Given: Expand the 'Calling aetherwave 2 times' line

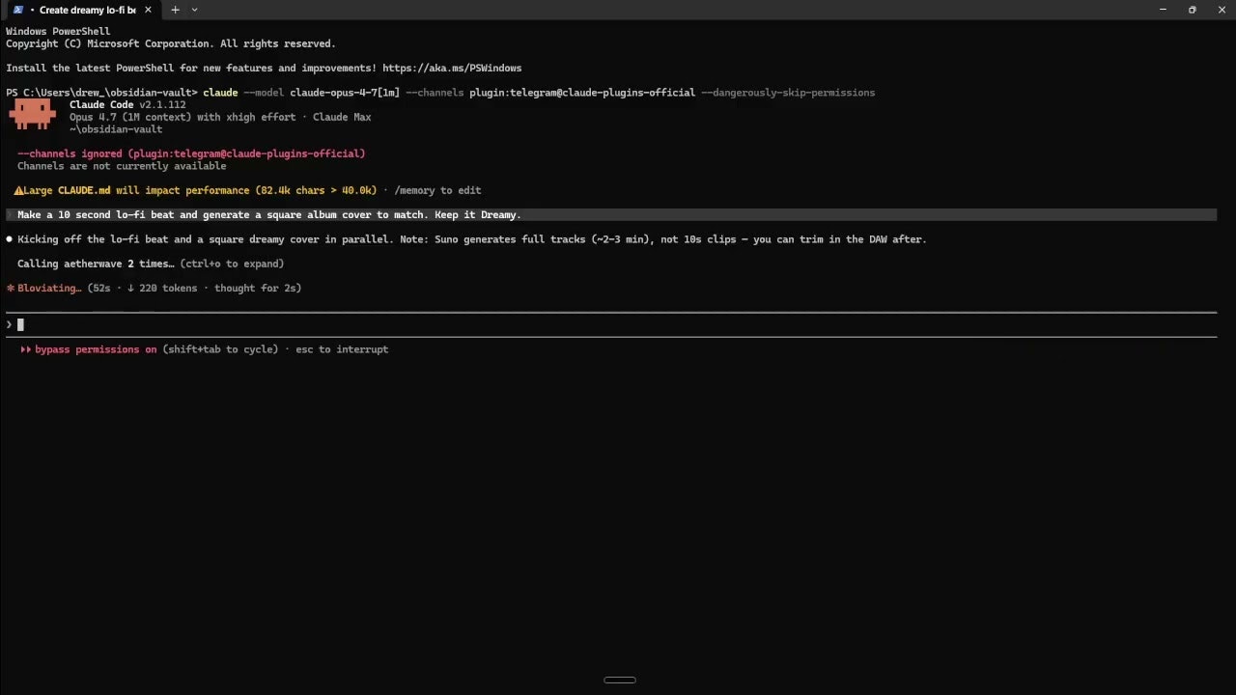Looking at the screenshot, I should [151, 264].
